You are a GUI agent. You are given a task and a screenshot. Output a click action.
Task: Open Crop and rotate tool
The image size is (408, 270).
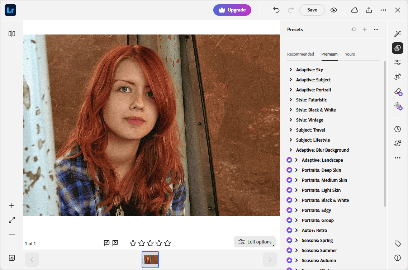(397, 77)
